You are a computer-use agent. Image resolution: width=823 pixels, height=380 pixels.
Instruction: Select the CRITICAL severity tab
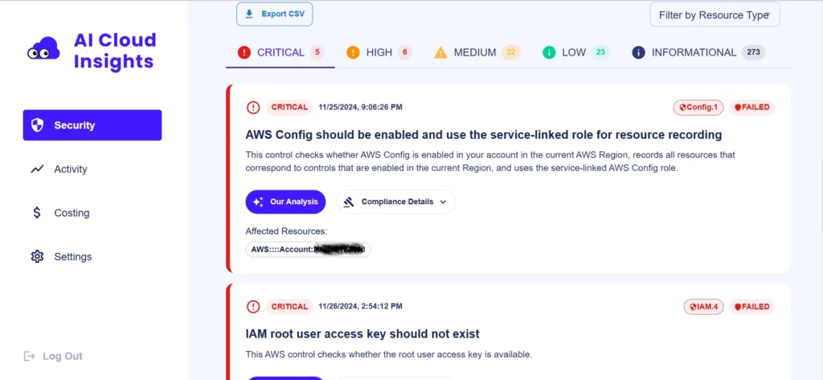pos(280,52)
